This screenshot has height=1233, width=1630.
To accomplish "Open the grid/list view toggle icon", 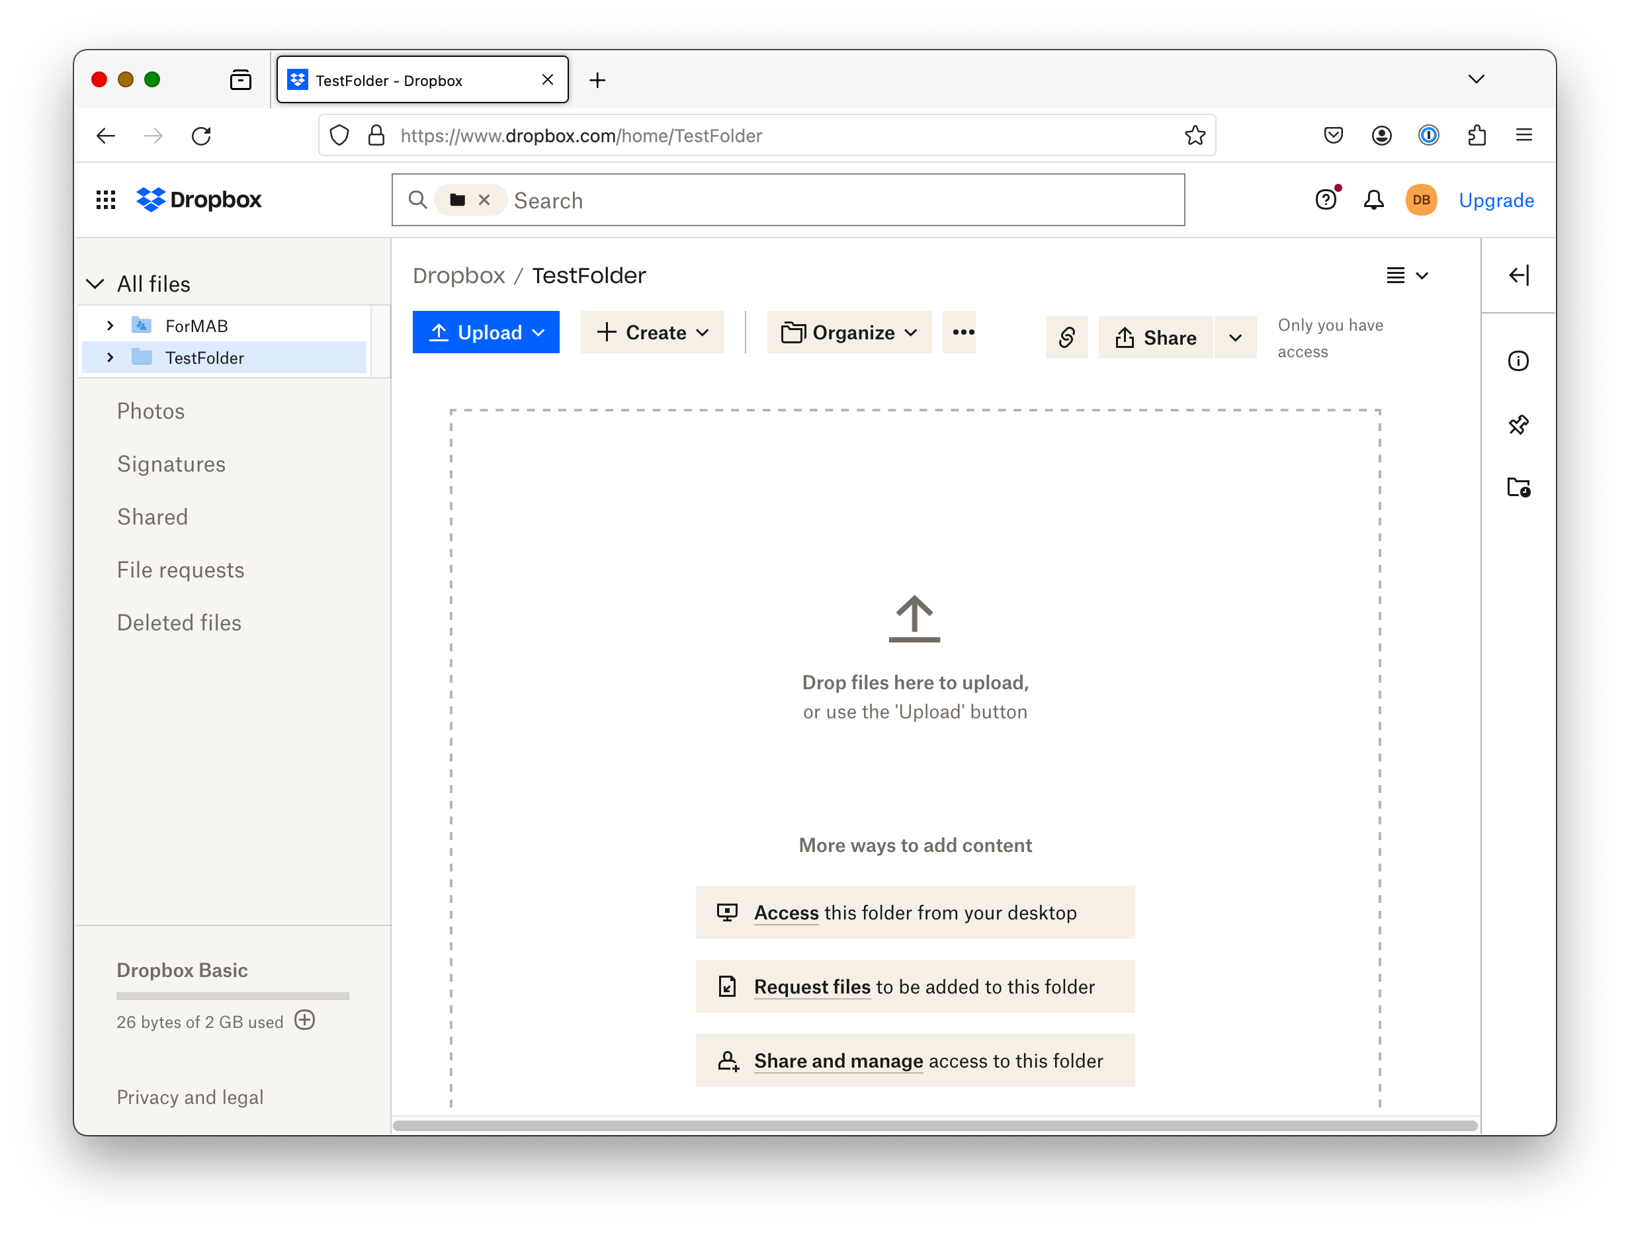I will [x=1404, y=275].
